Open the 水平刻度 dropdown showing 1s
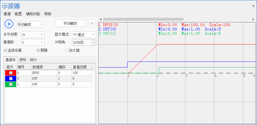This screenshot has height=125, width=257. 33,35
